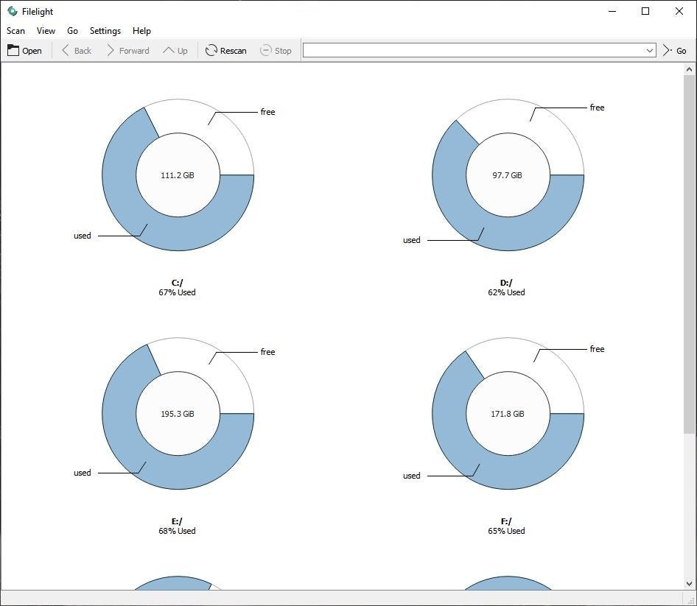Click the Forward navigation arrow
Image resolution: width=697 pixels, height=606 pixels.
[128, 51]
